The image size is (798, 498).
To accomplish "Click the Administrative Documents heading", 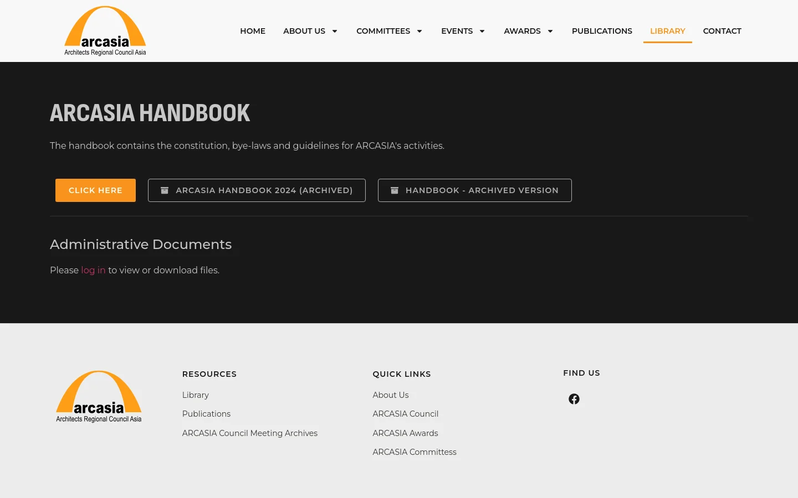I will [141, 245].
